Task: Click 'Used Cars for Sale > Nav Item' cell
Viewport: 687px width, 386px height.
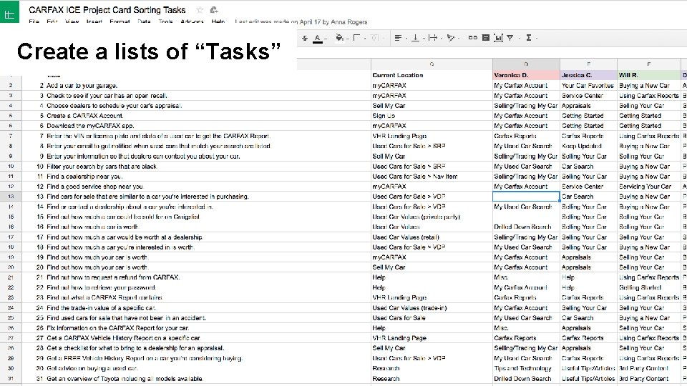Action: pos(432,177)
